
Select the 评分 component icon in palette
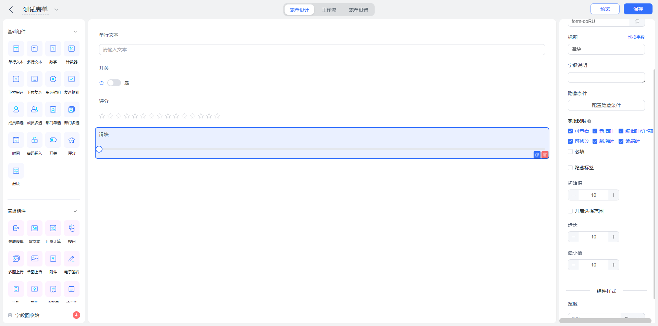coord(72,140)
